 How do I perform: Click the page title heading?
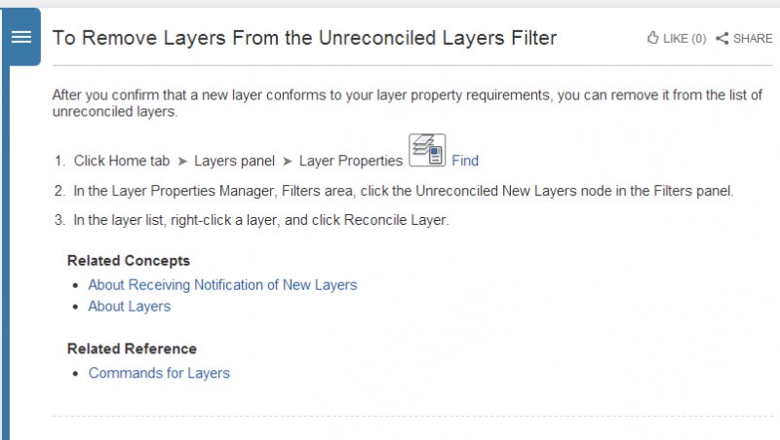point(304,38)
